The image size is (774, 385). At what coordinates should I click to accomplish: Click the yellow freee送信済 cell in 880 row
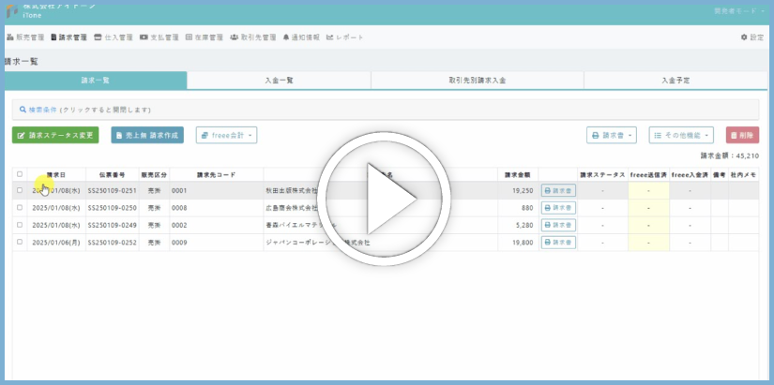pyautogui.click(x=648, y=208)
